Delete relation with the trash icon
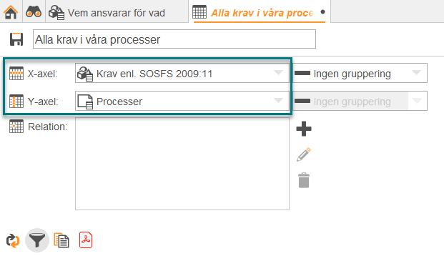The width and height of the screenshot is (444, 261). pyautogui.click(x=304, y=180)
